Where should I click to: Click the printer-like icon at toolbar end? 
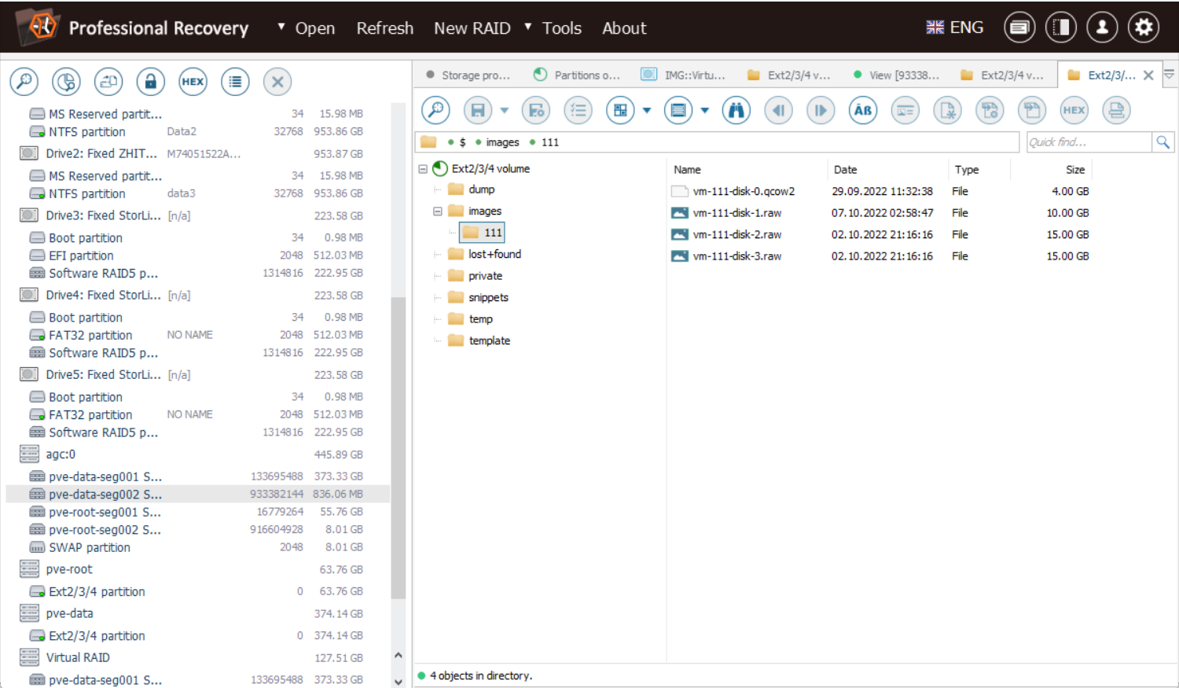coord(1116,110)
